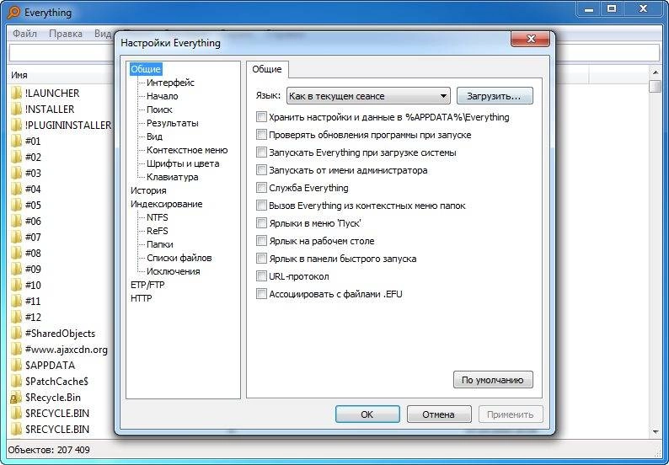This screenshot has height=465, width=669.
Task: Open Индексирование settings section
Action: (166, 204)
